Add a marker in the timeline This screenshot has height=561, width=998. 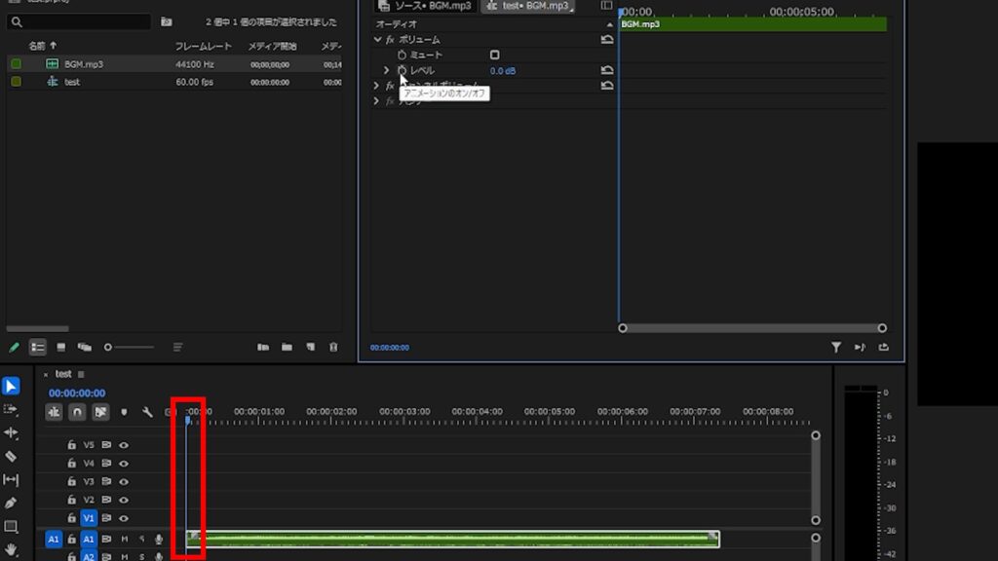124,412
